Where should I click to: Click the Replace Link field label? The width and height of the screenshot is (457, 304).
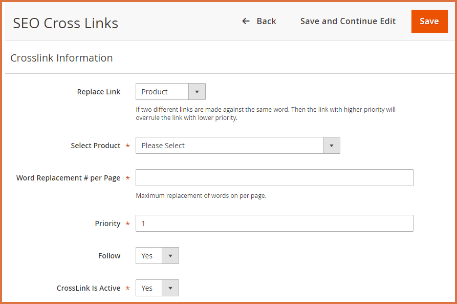pos(99,92)
